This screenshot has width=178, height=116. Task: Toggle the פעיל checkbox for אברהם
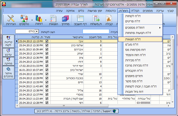tap(47, 49)
